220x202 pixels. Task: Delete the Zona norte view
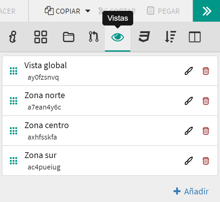tap(206, 101)
